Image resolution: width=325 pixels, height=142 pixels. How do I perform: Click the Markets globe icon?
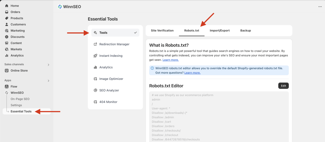[x=7, y=49]
